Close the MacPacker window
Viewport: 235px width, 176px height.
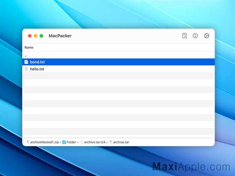30,36
